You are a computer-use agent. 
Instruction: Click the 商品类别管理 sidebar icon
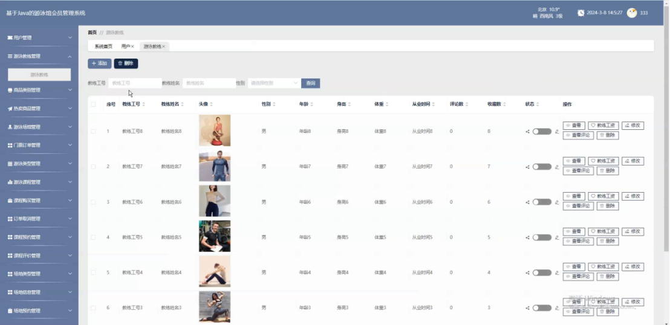(10, 91)
